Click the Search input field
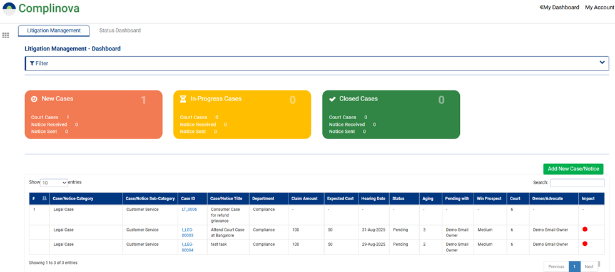 [577, 183]
